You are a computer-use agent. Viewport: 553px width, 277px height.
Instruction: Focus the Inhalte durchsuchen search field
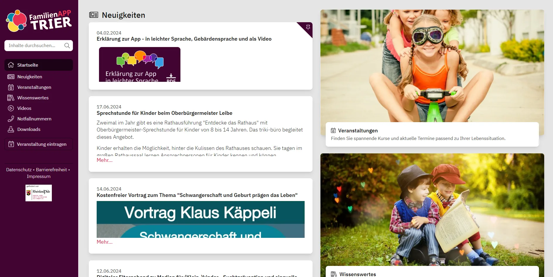click(x=35, y=46)
